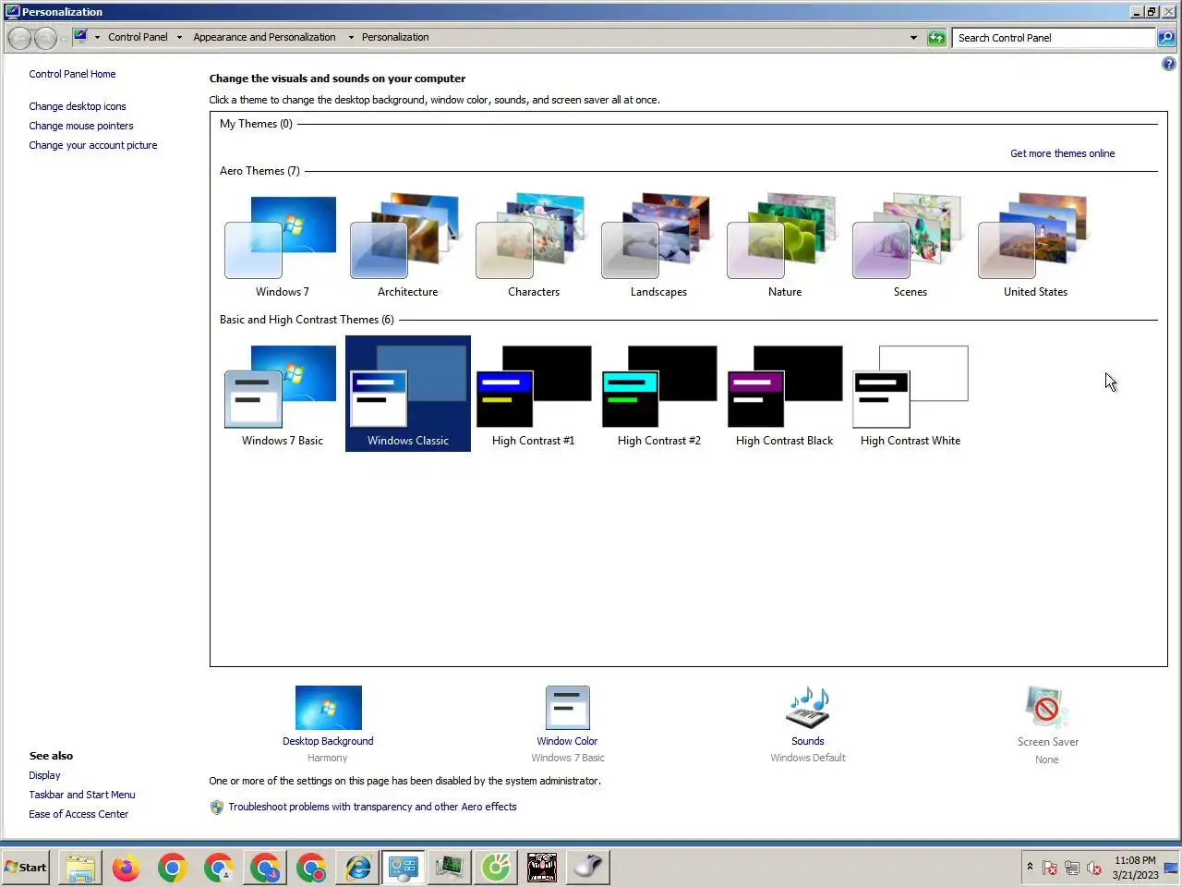Open Desktop Background settings icon

328,708
